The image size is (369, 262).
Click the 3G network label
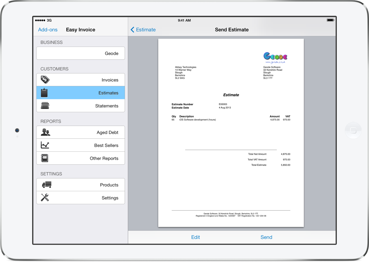49,20
